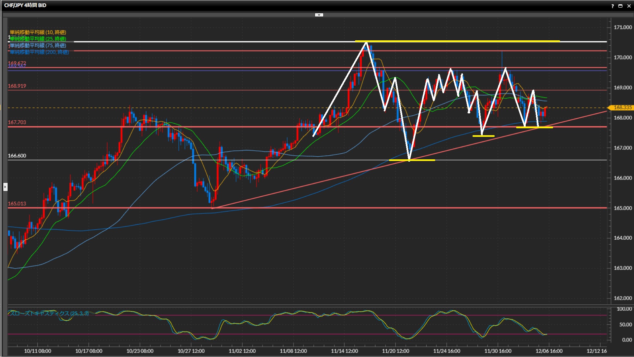
Task: Expand the hidden toolbar with the top center arrow
Action: point(319,15)
